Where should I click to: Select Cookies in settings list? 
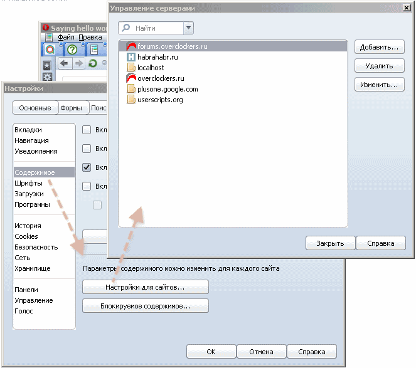click(44, 236)
